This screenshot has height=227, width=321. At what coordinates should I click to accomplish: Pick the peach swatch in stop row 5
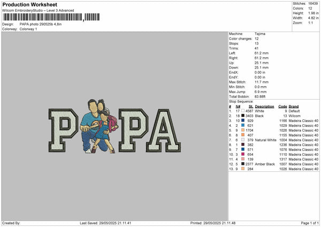[243, 130]
